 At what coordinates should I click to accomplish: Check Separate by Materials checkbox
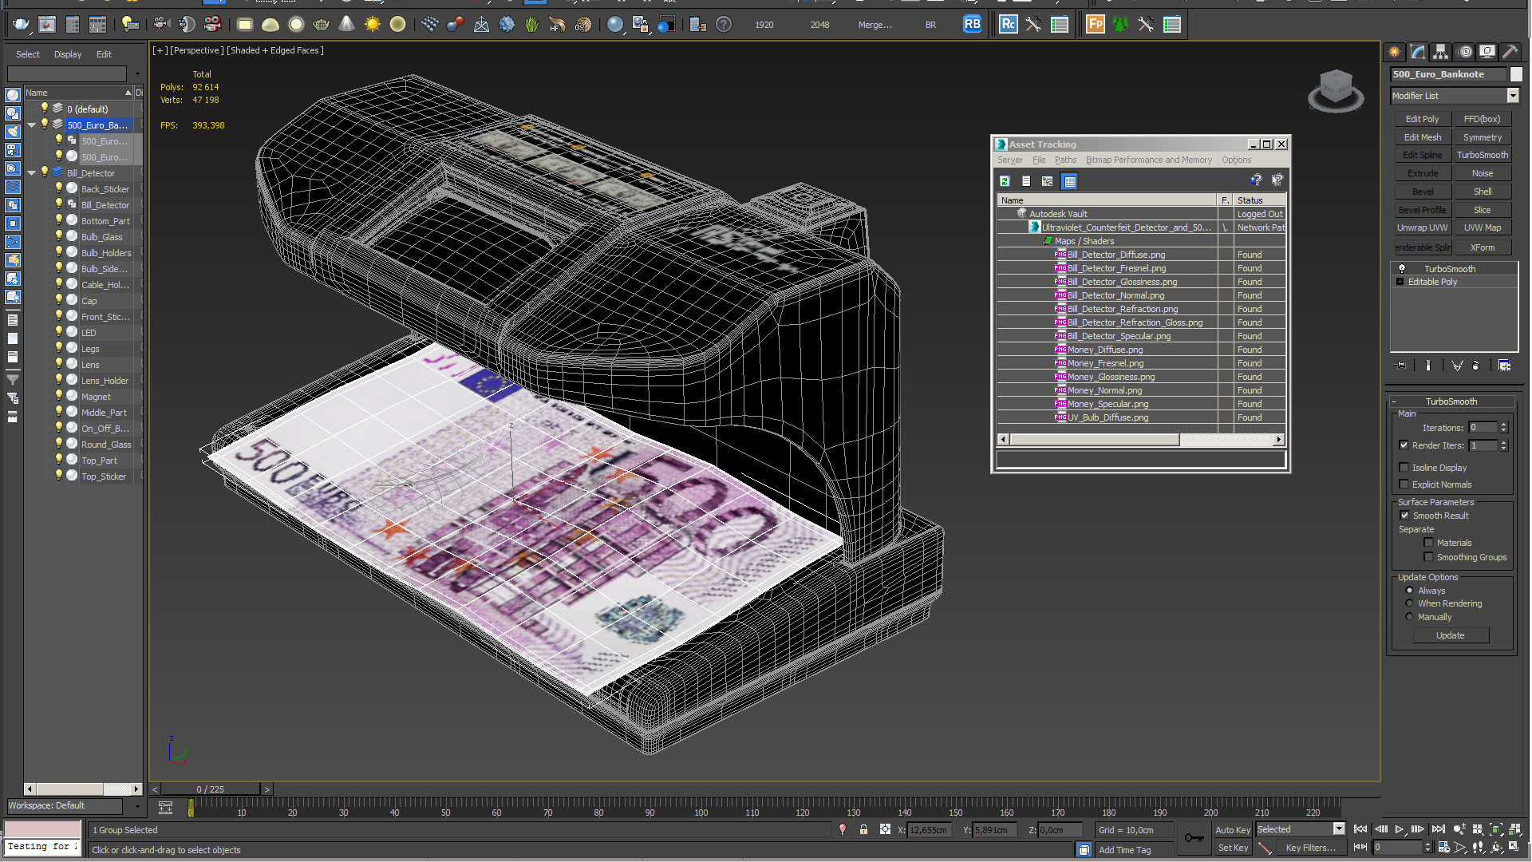click(1428, 543)
